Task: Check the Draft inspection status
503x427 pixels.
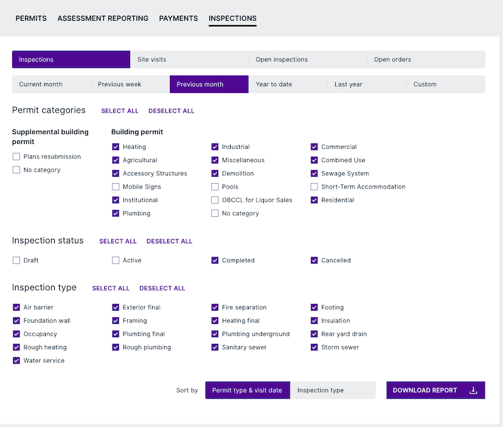Action: [16, 260]
